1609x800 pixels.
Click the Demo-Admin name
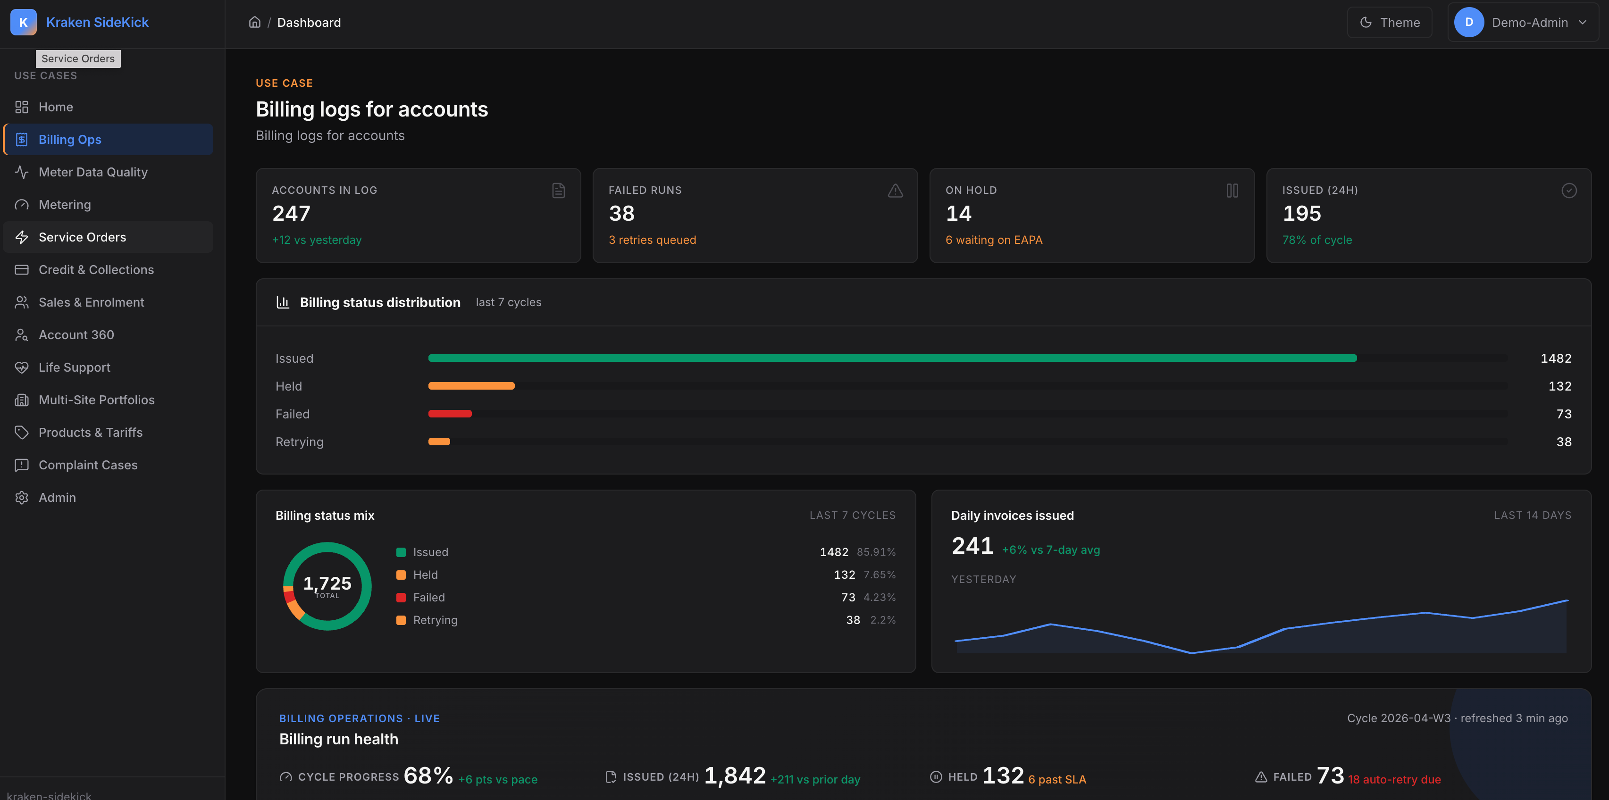click(x=1530, y=23)
